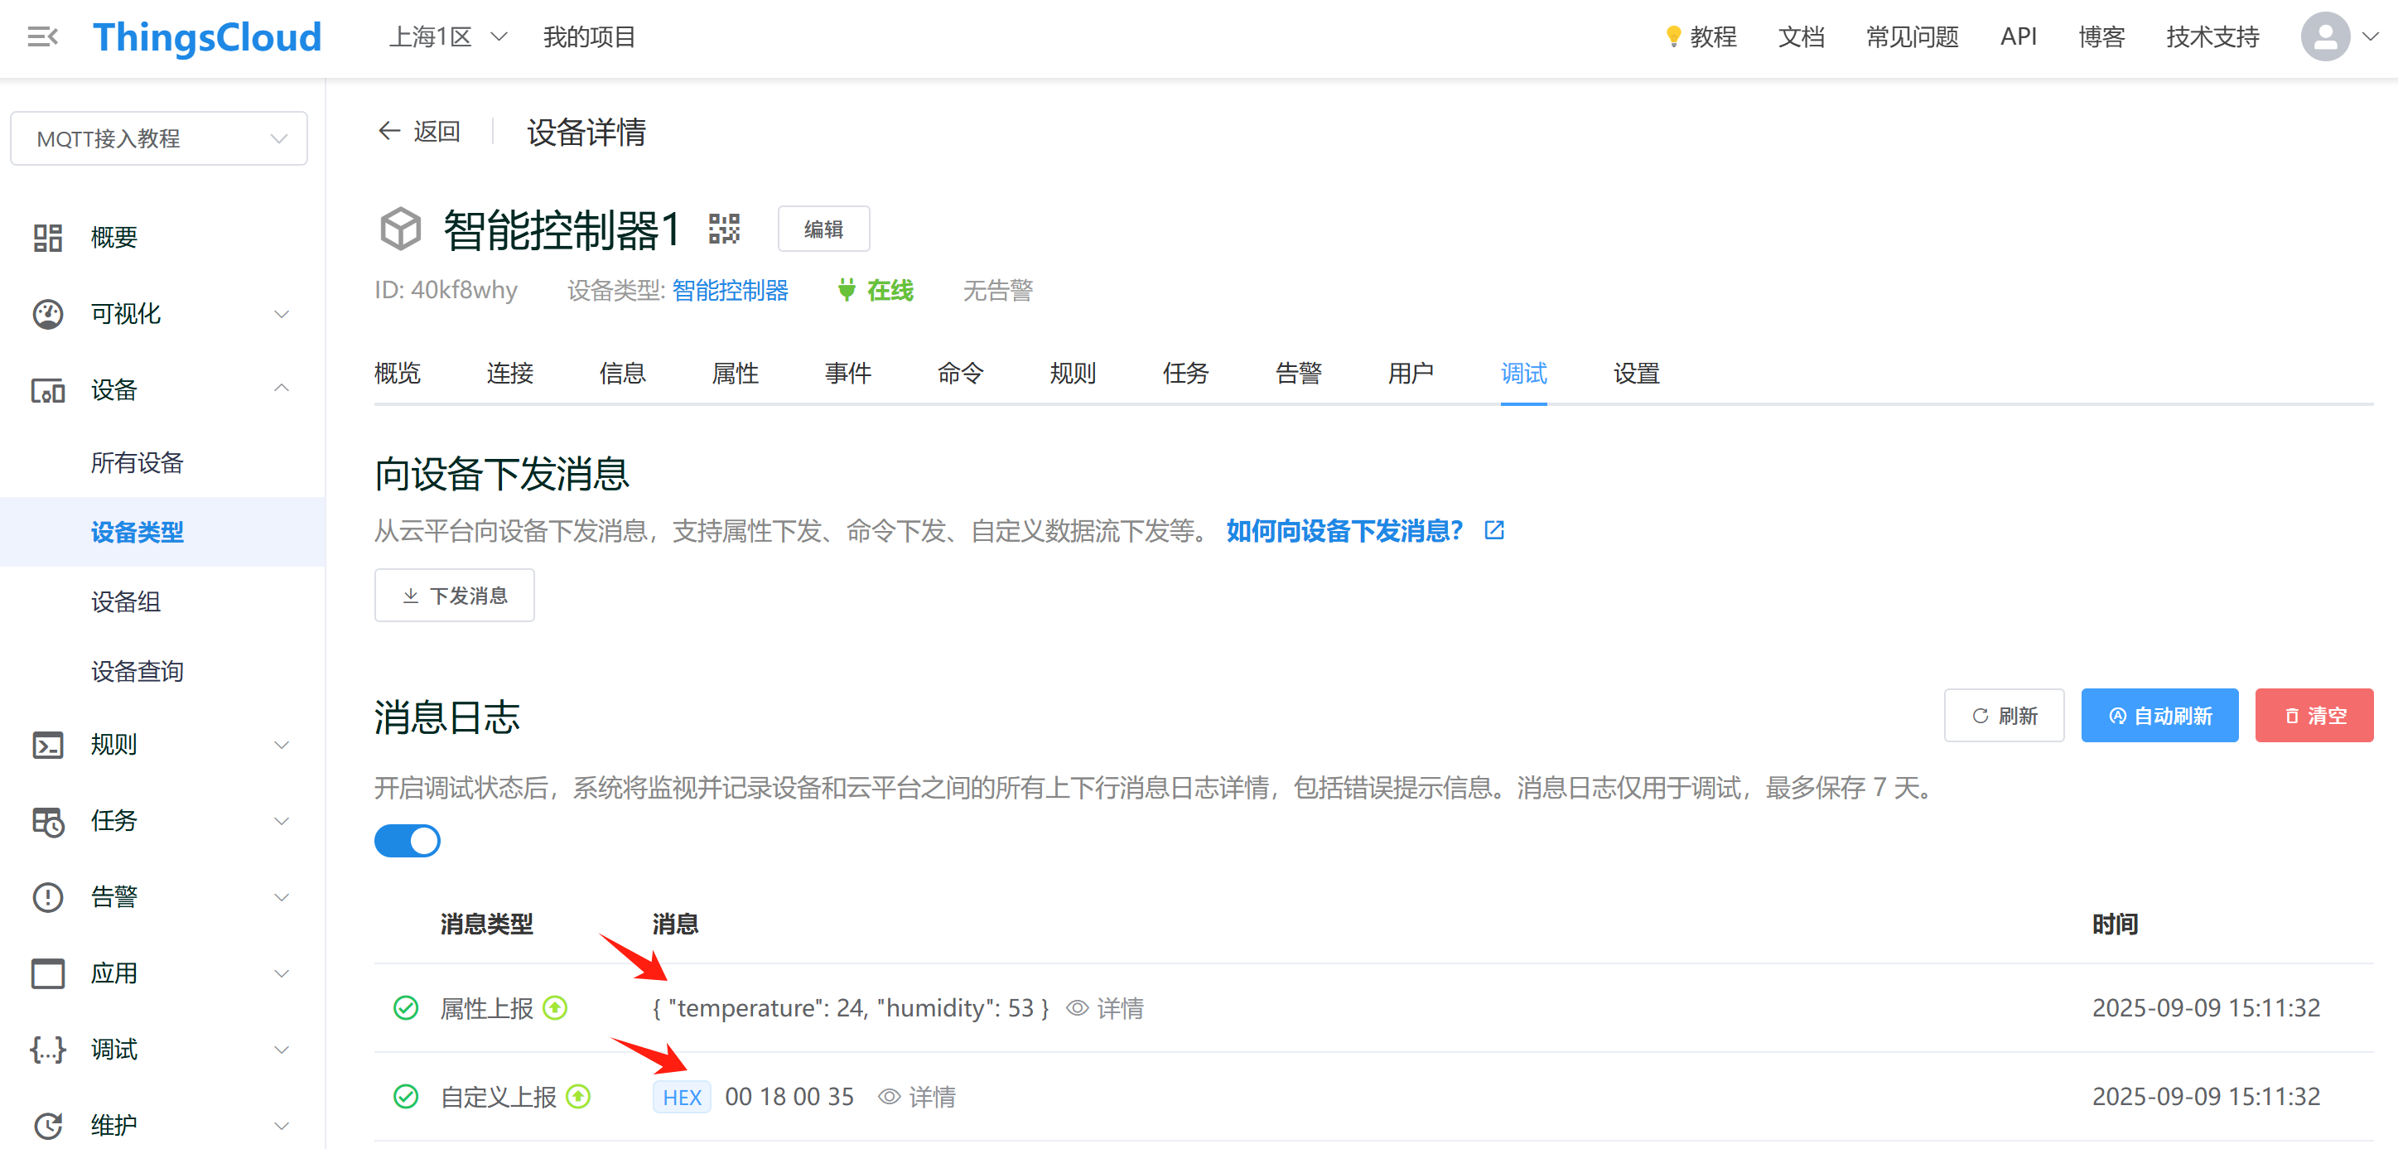Open the user account dropdown arrow

pos(2371,37)
